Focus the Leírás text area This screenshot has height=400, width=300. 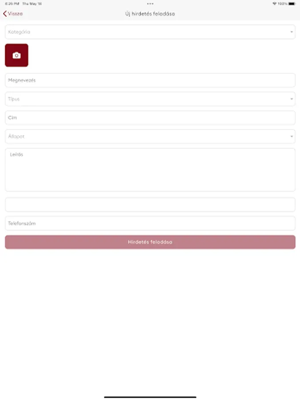tap(150, 170)
